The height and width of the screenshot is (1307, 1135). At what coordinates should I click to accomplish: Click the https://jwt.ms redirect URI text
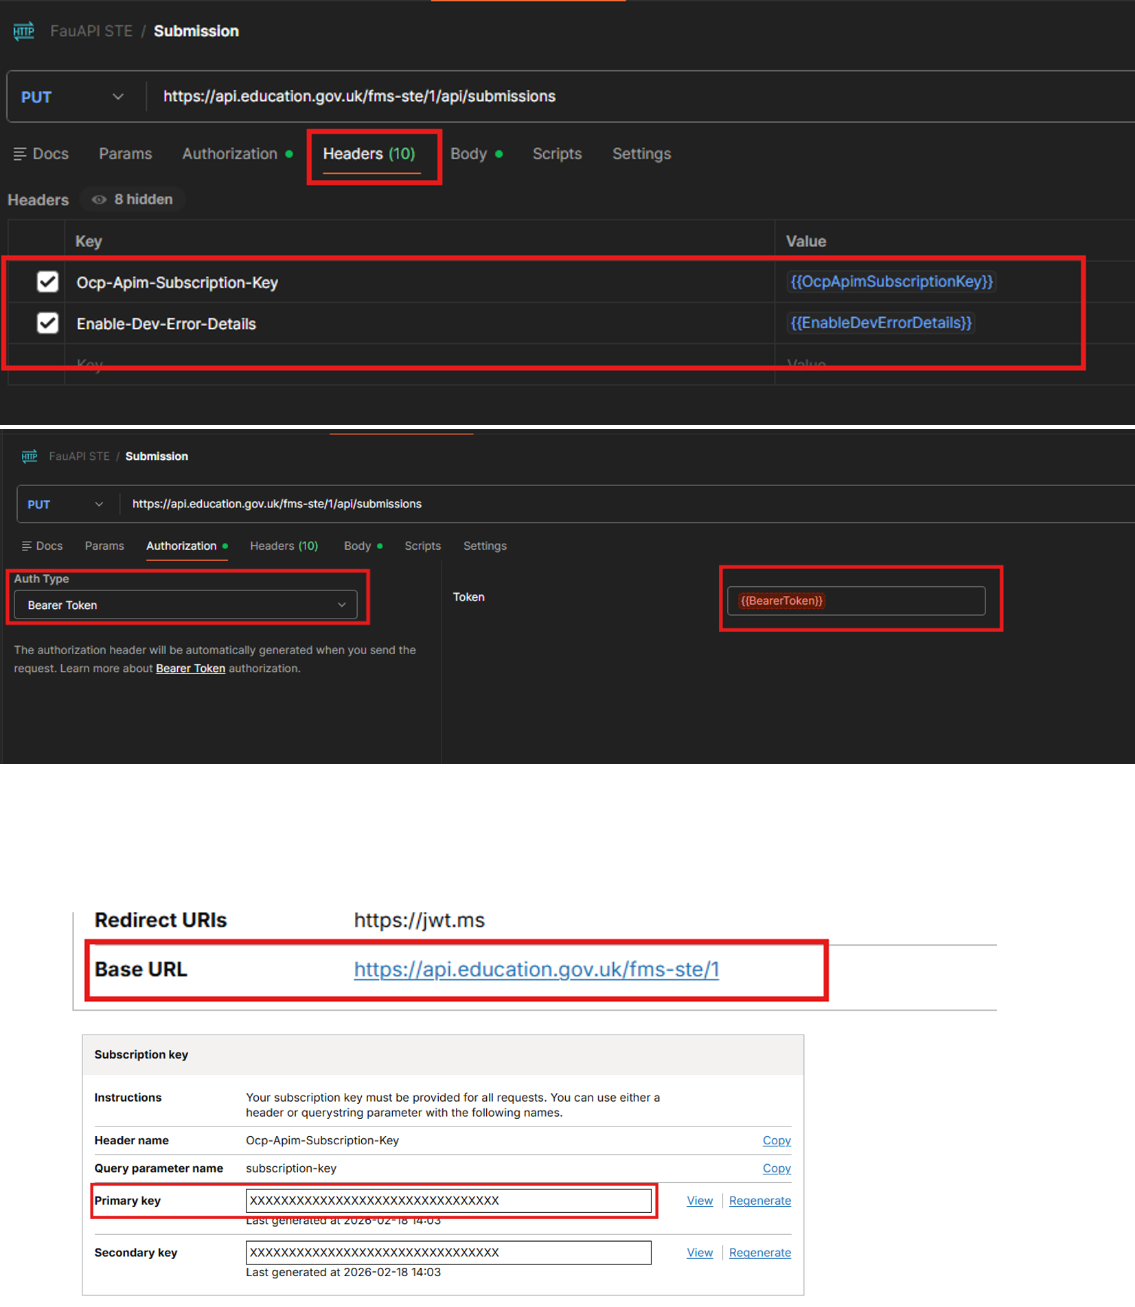coord(420,920)
